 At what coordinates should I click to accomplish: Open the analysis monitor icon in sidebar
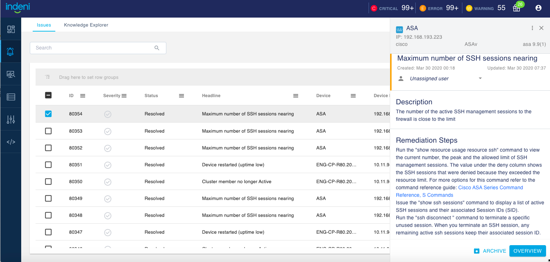coord(11,75)
